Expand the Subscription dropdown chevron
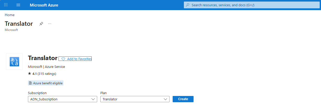Image resolution: width=321 pixels, height=110 pixels. click(93, 99)
